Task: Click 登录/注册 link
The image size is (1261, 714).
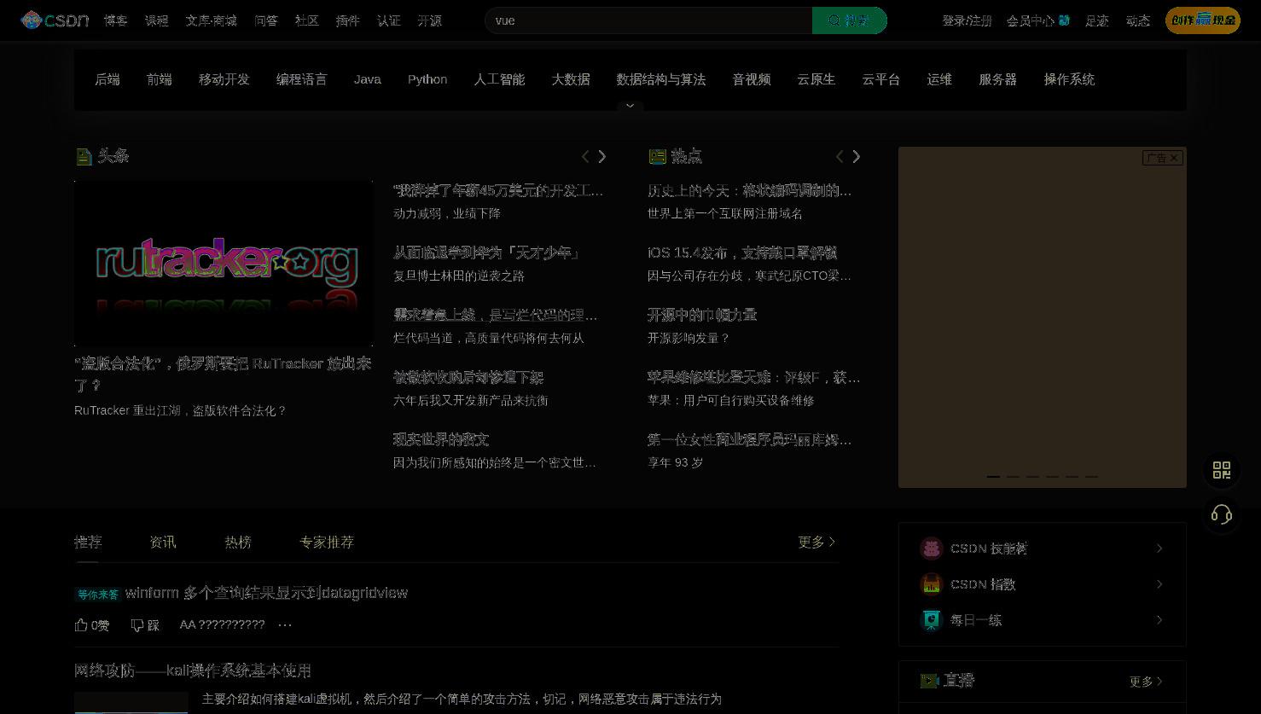Action: [967, 20]
